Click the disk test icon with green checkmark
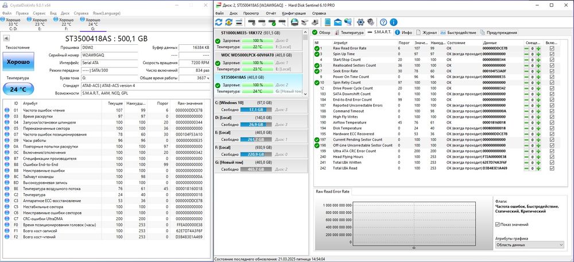The height and width of the screenshot is (262, 574). [x=272, y=22]
